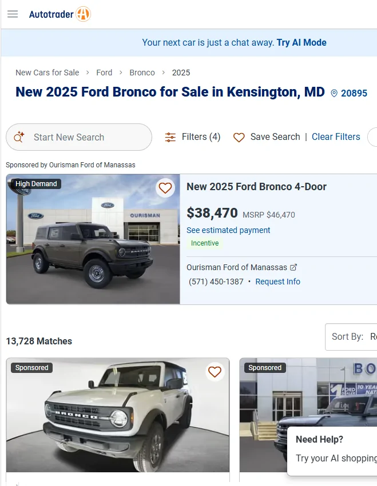This screenshot has width=377, height=486.
Task: Open the hamburger navigation menu
Action: pos(12,14)
